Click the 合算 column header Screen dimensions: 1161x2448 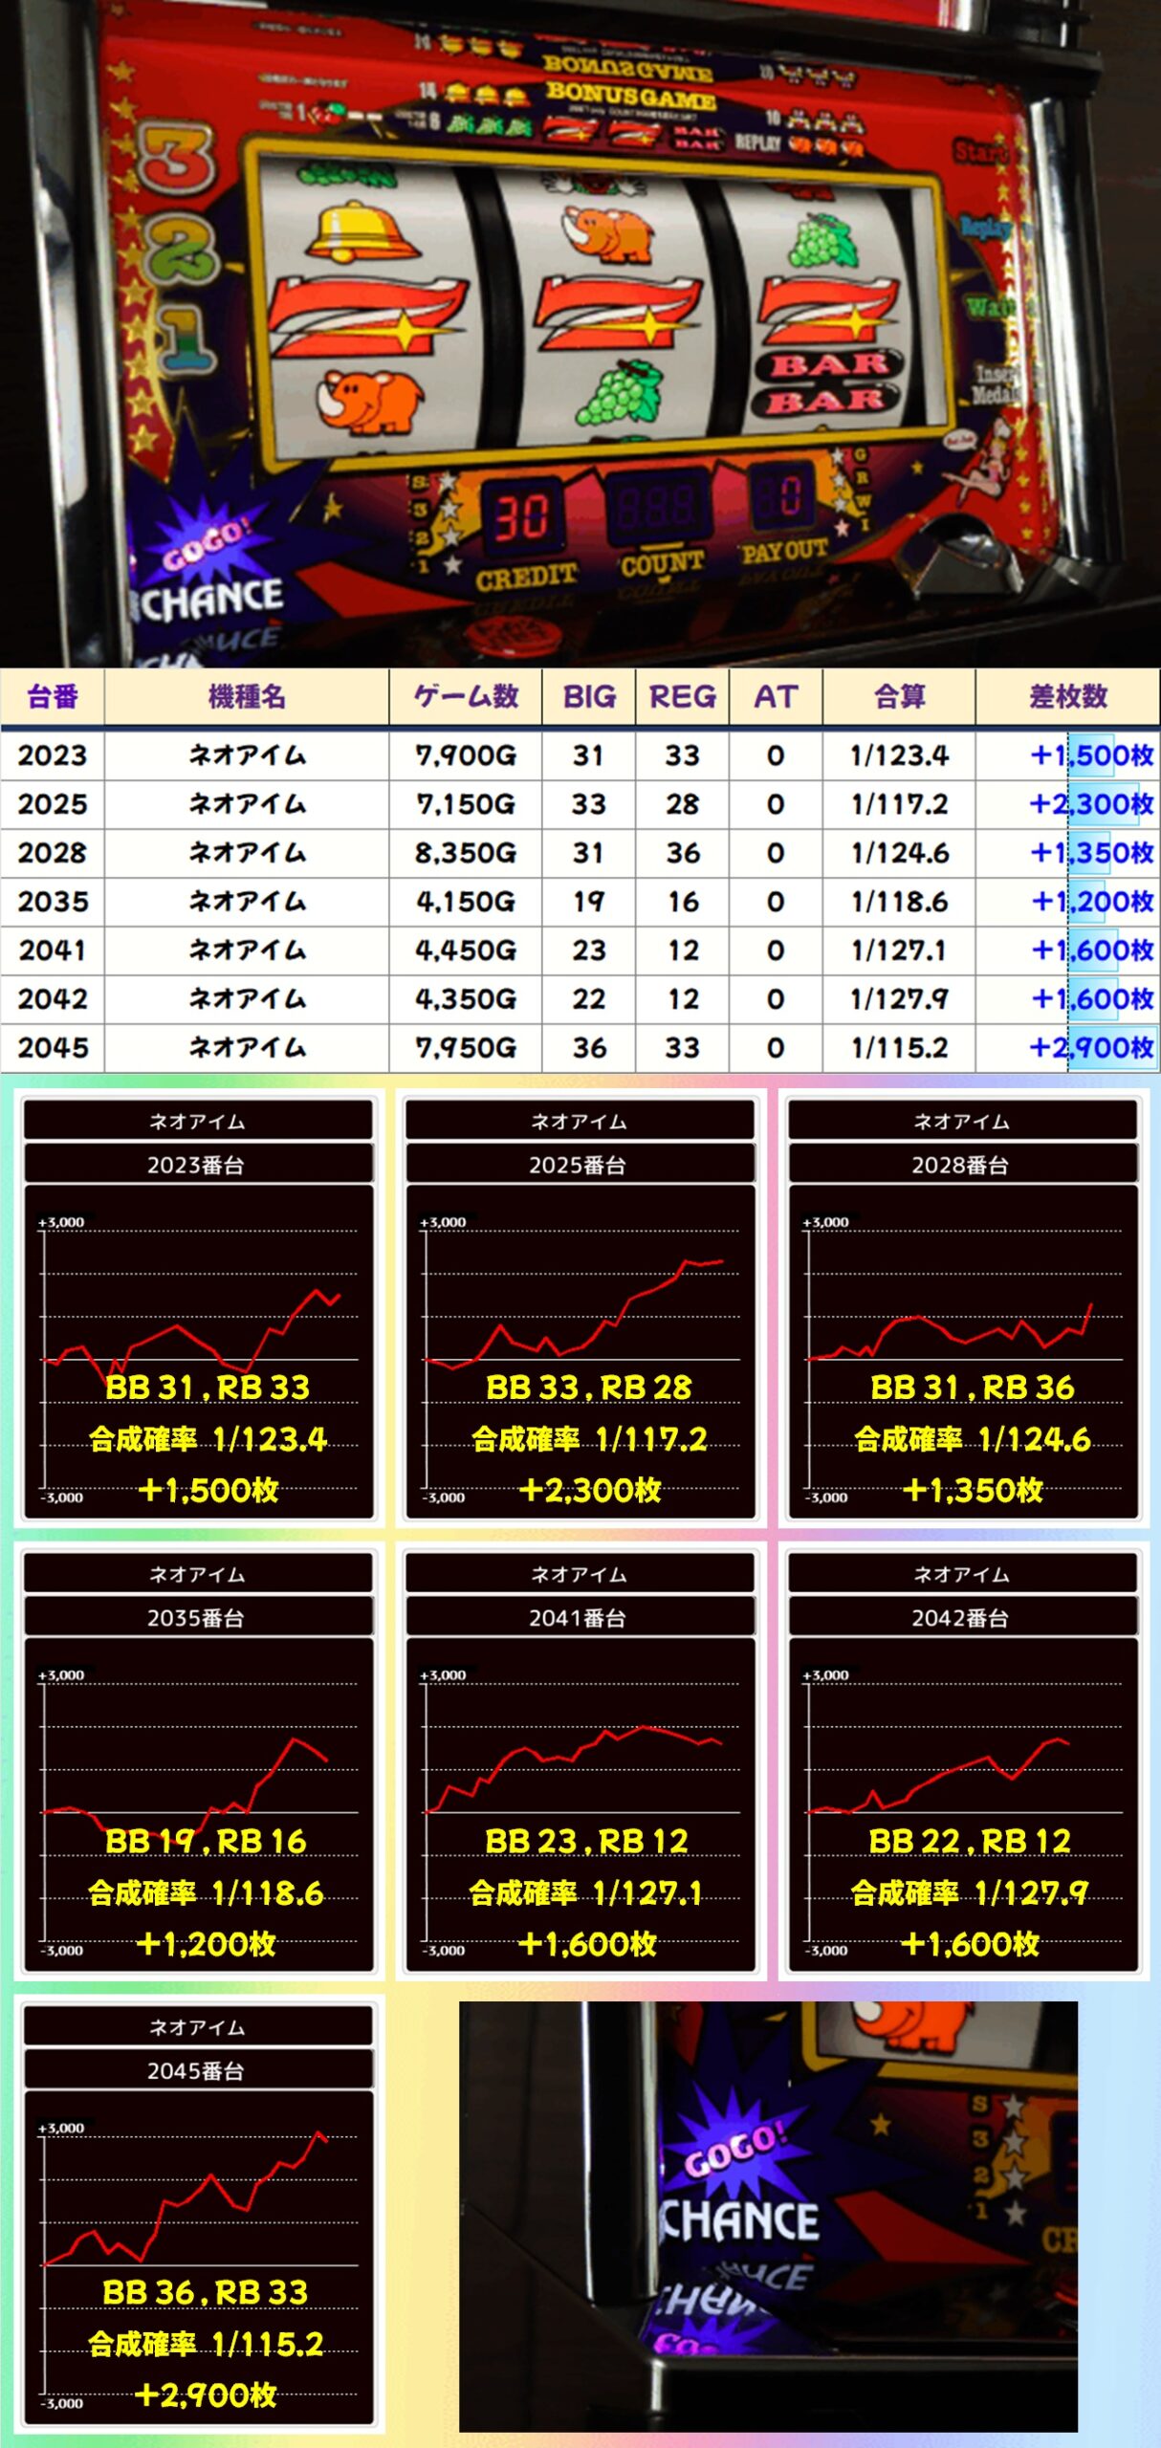click(x=899, y=696)
